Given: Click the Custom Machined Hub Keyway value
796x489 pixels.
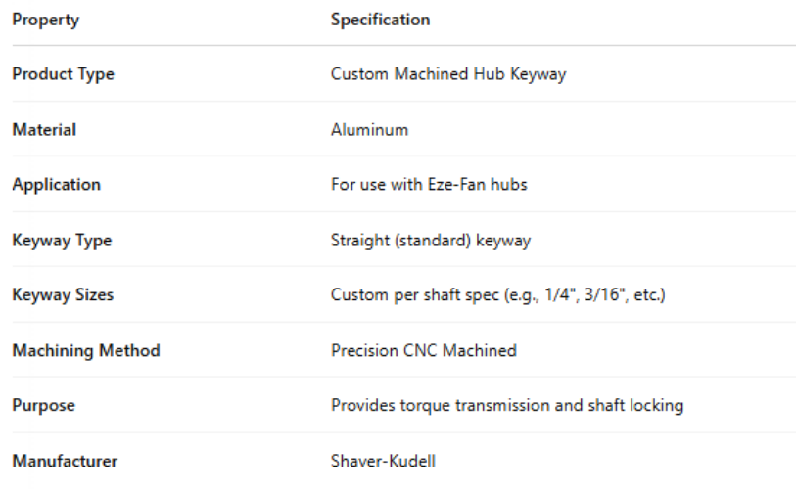Looking at the screenshot, I should click(x=448, y=74).
